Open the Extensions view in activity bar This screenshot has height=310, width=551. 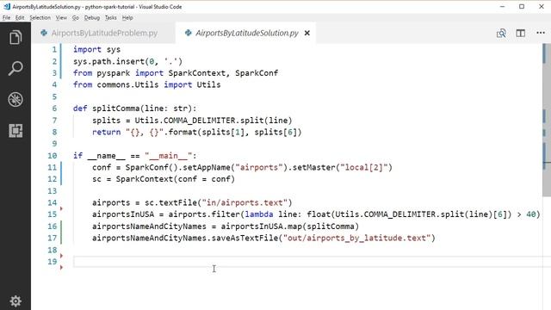click(x=15, y=130)
